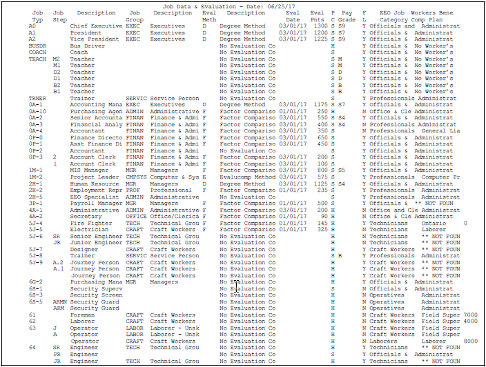Click 'Human Resource' description
This screenshot has height=367, width=486.
coord(95,184)
